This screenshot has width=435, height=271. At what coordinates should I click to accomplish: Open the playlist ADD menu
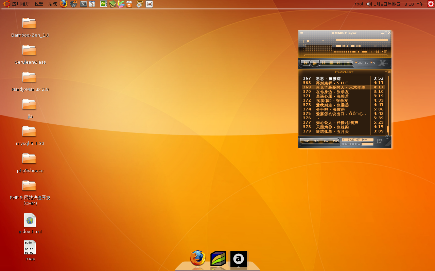tap(306, 141)
